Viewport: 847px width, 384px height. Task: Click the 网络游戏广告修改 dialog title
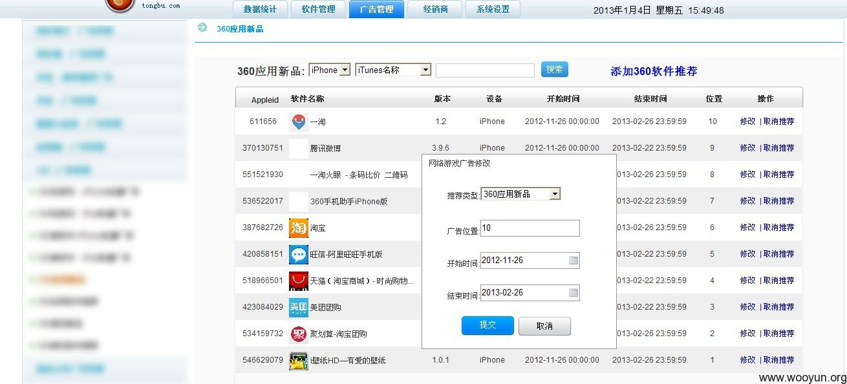(460, 164)
